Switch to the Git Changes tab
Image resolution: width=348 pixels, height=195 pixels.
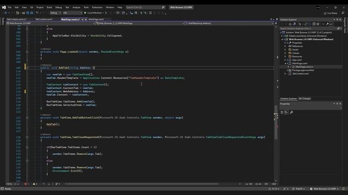[304, 99]
